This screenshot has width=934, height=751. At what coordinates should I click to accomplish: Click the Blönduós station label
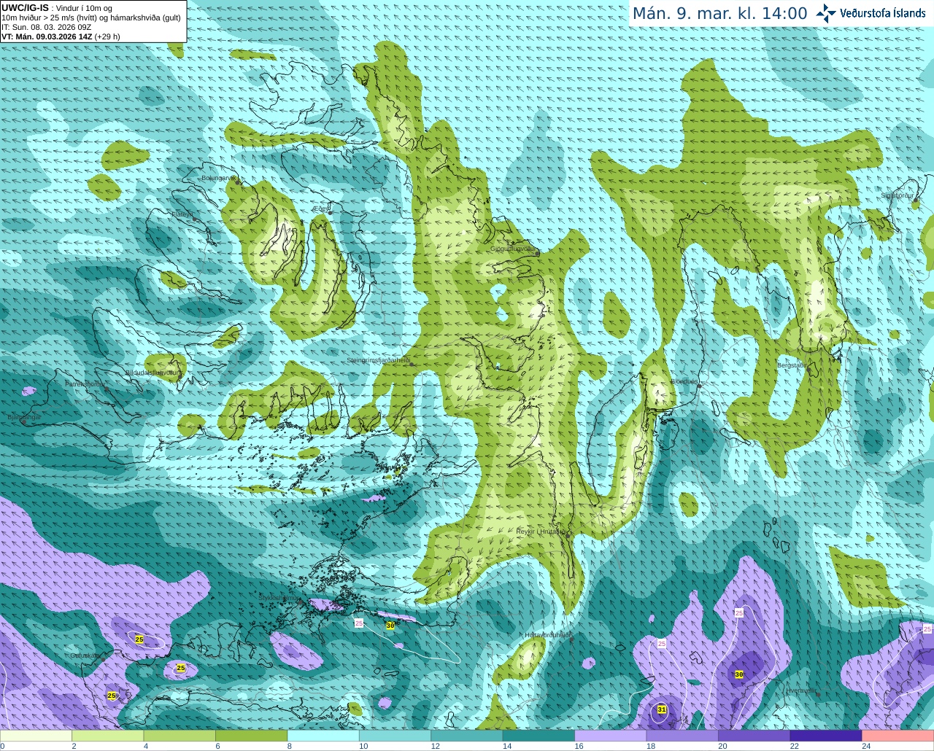tap(684, 381)
